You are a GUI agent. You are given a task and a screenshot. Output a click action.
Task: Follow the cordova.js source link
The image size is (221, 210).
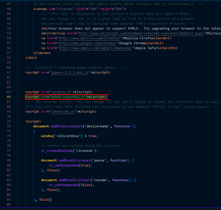coord(61,92)
